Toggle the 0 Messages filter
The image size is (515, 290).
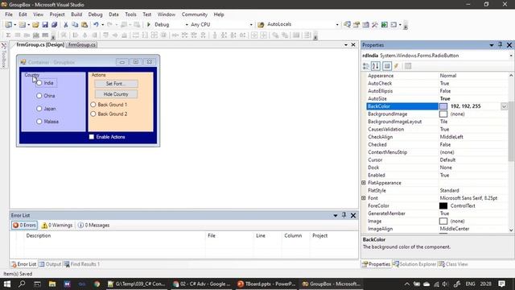94,226
